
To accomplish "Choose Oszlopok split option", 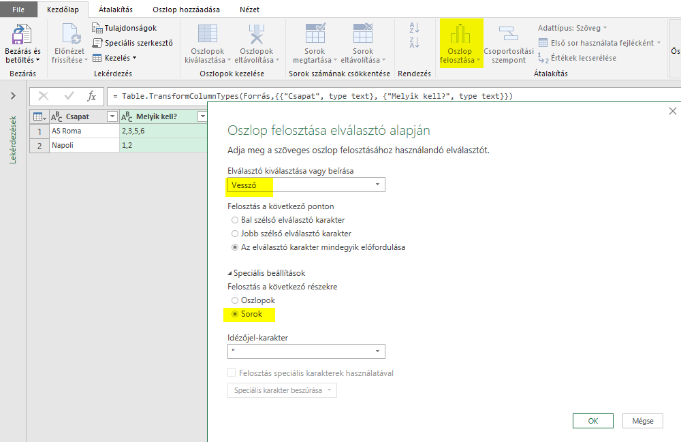I will (235, 300).
